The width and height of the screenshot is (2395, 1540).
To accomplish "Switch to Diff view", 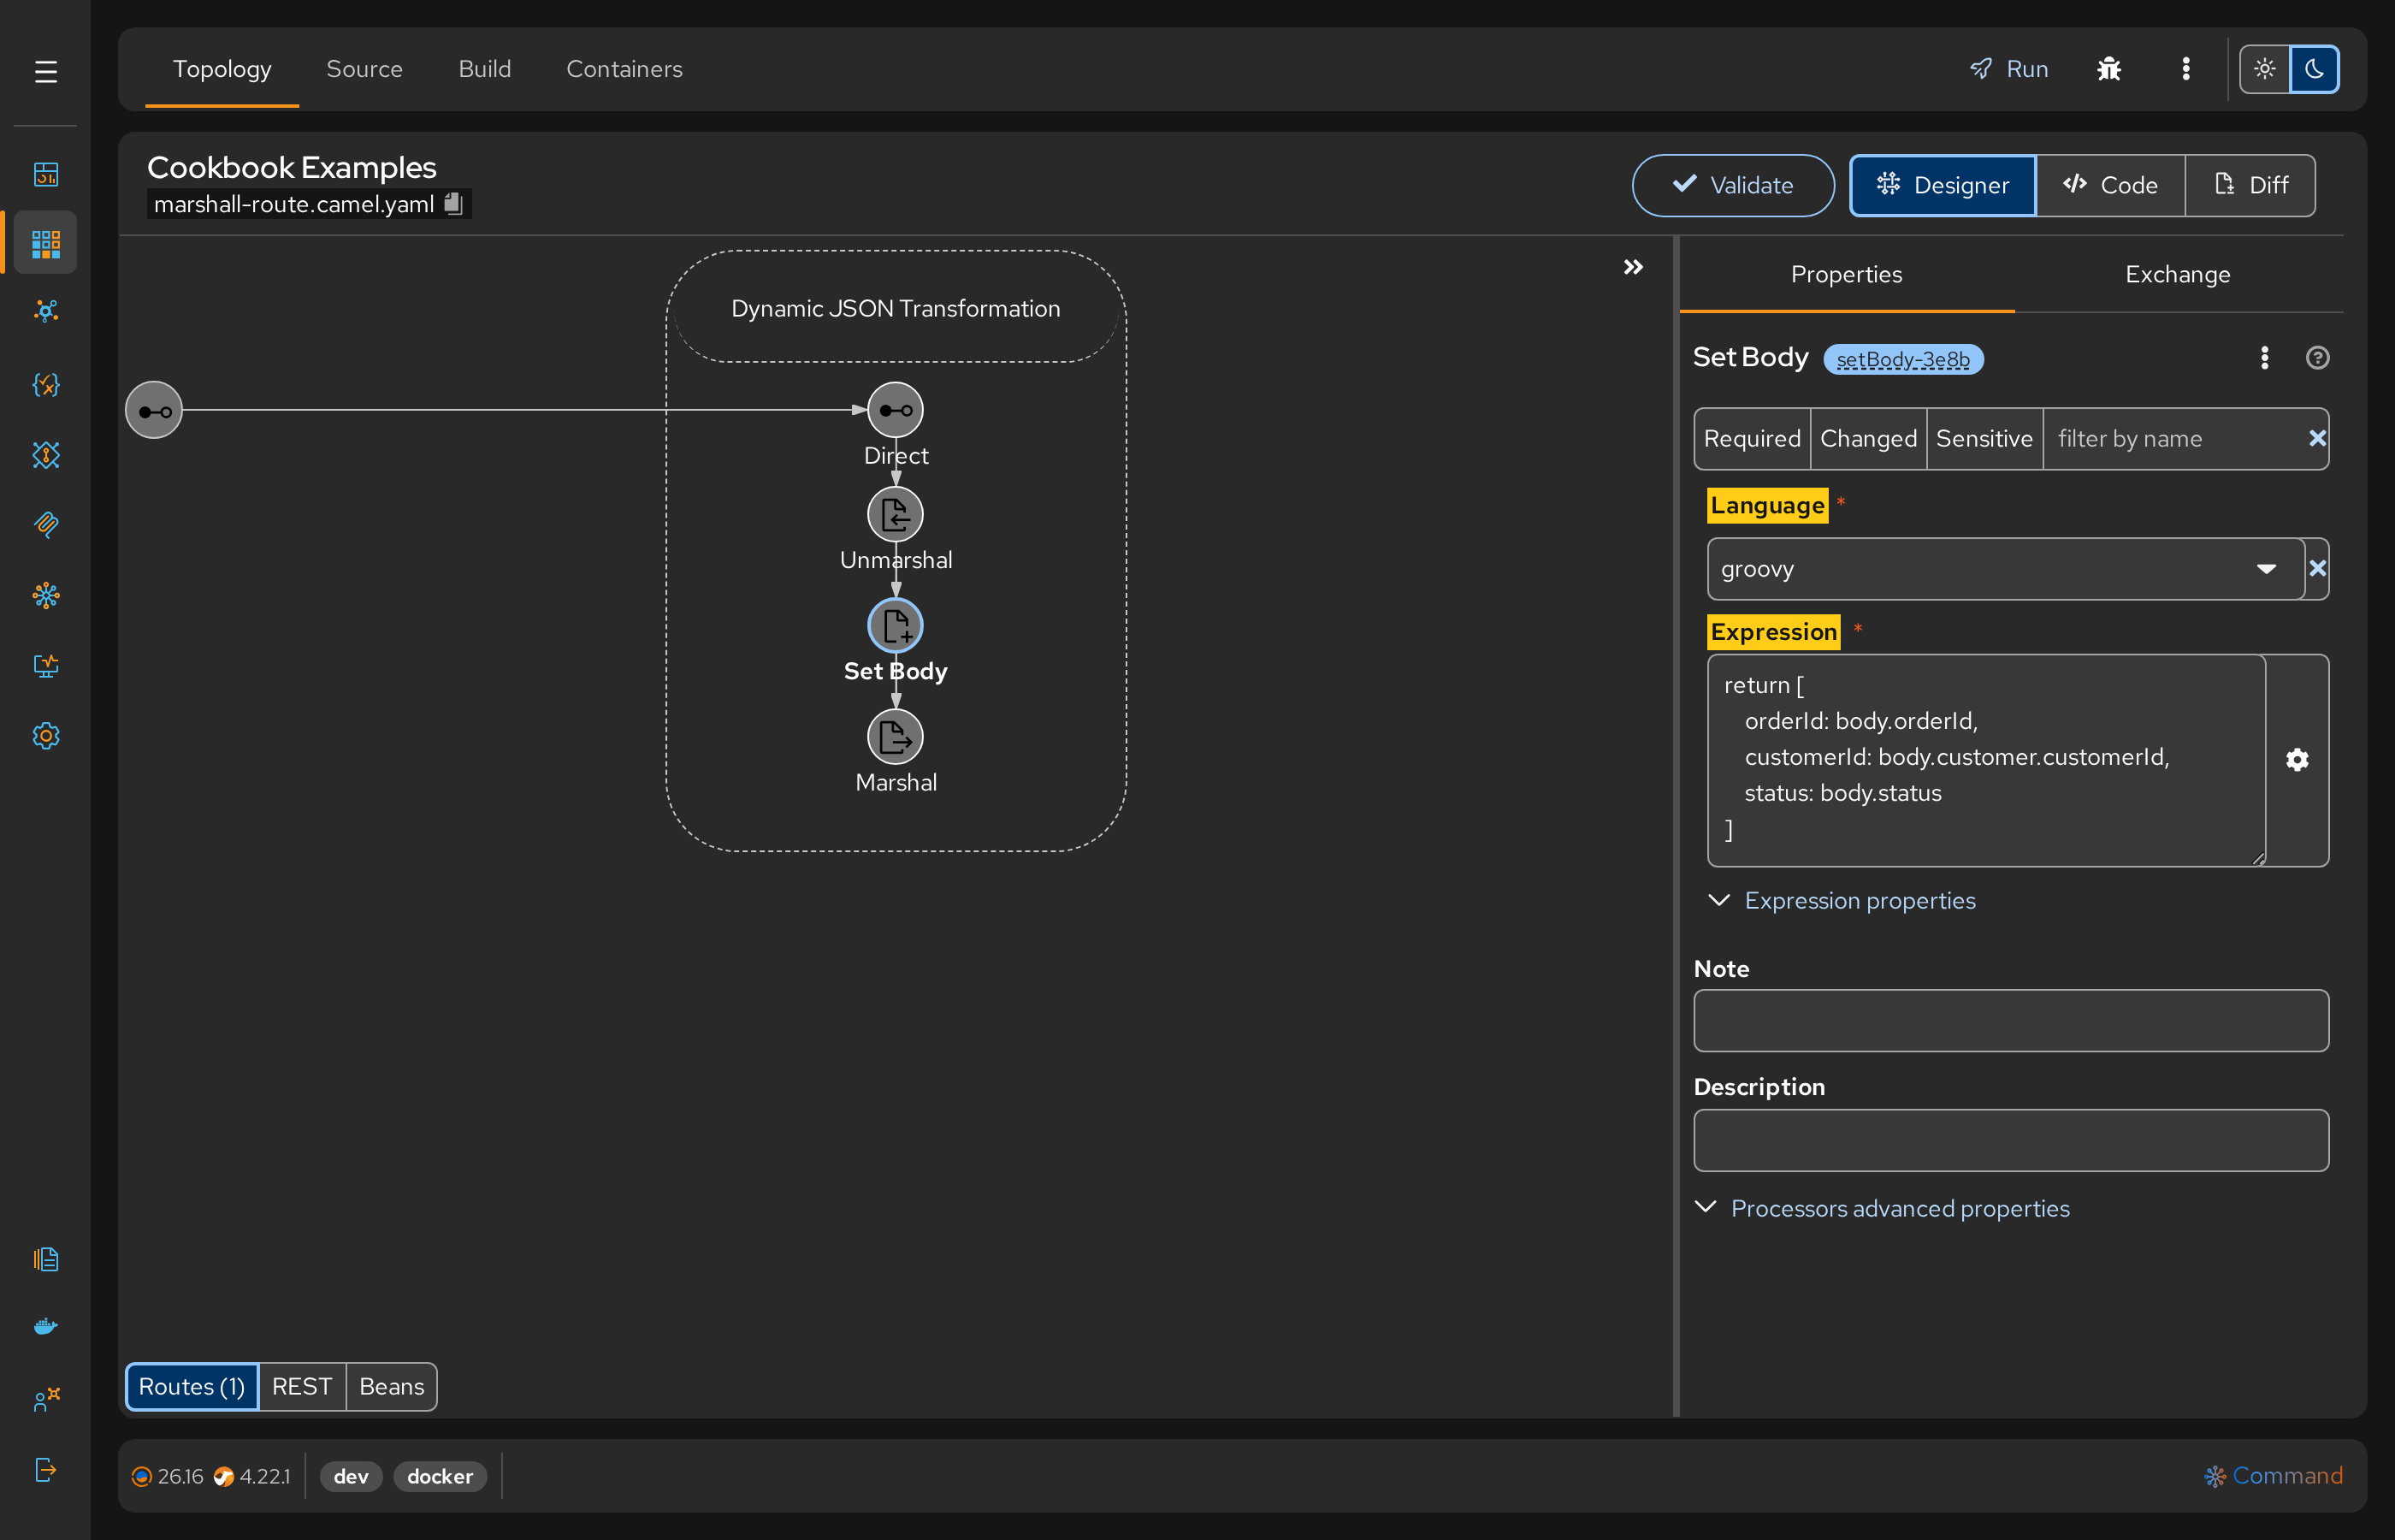I will [x=2250, y=185].
